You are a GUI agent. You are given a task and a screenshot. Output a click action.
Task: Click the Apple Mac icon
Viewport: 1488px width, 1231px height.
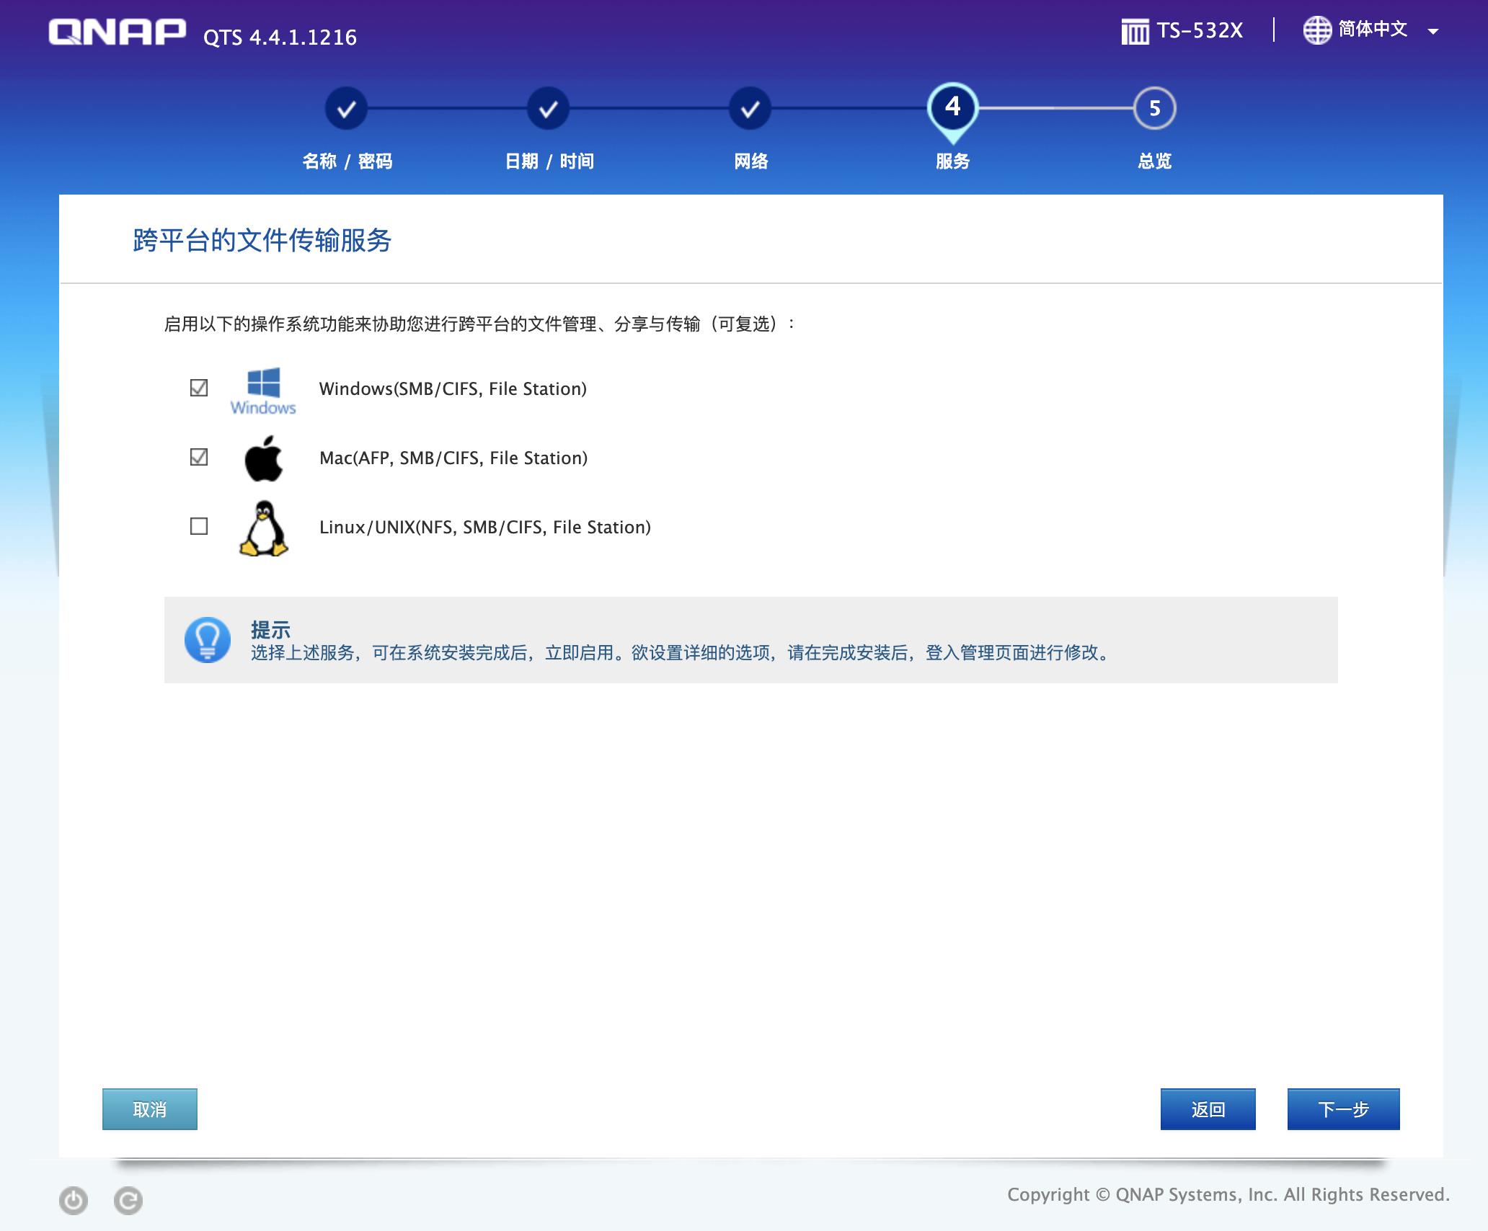click(x=265, y=458)
